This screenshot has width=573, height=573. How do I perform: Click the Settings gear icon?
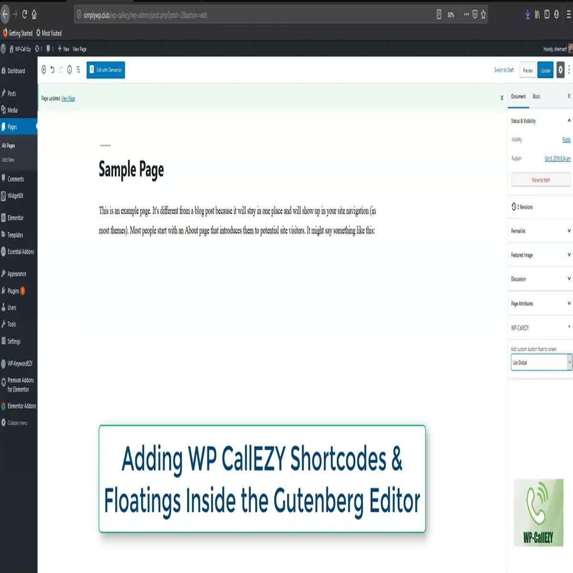(x=561, y=70)
